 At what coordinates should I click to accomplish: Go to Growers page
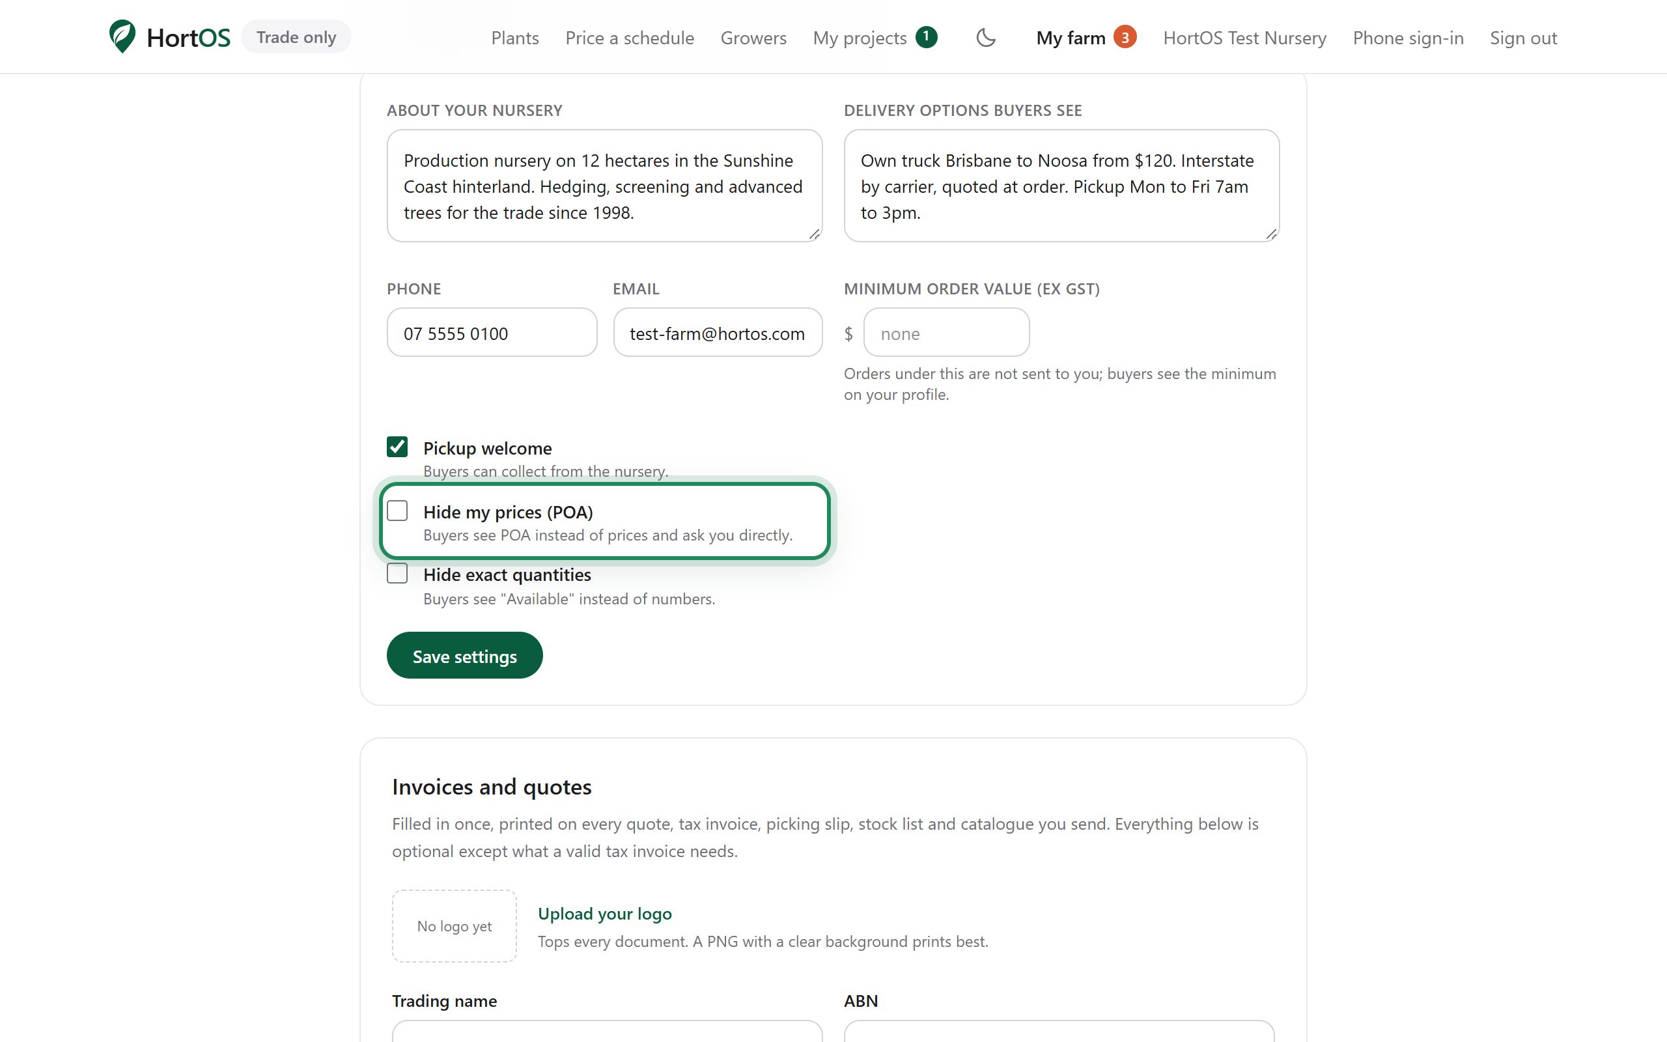753,38
